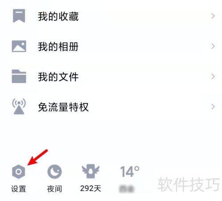Tap the 292天 text label
Screen dimensions: 222x201
tap(91, 189)
